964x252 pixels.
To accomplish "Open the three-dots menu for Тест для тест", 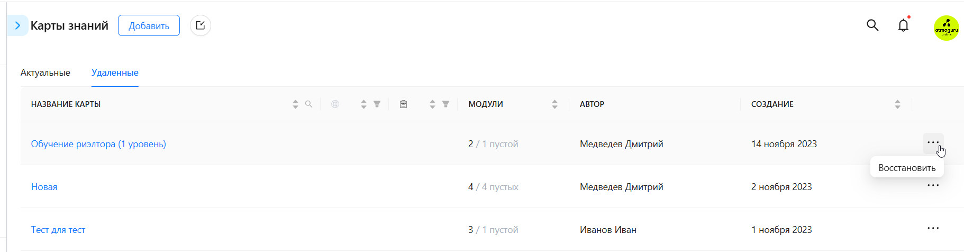I will 933,228.
